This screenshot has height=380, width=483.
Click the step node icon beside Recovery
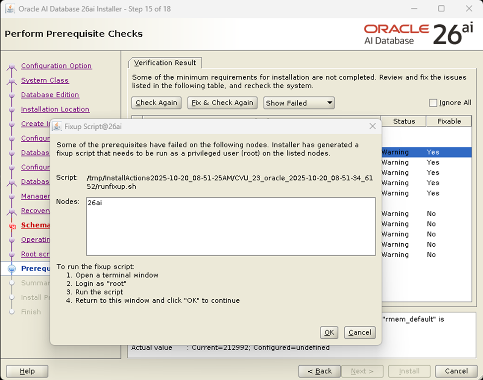[x=12, y=211]
